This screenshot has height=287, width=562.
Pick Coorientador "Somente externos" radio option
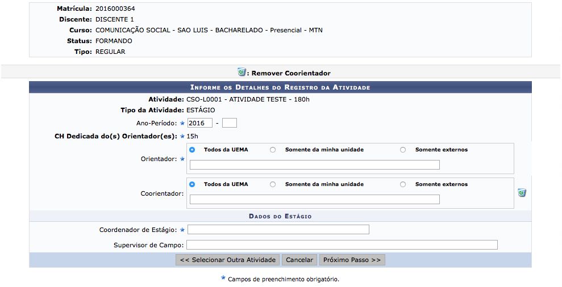[x=403, y=184]
